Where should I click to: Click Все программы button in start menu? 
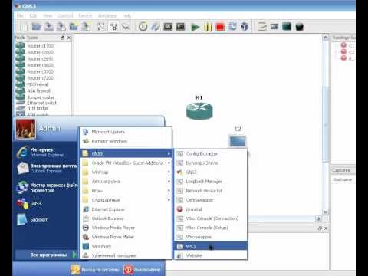46,255
